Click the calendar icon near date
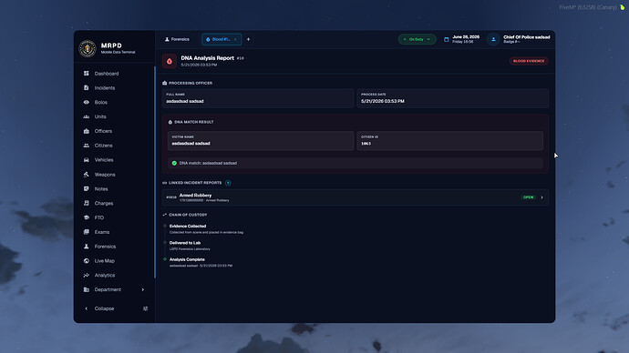Screen dimensions: 629x353 446,39
